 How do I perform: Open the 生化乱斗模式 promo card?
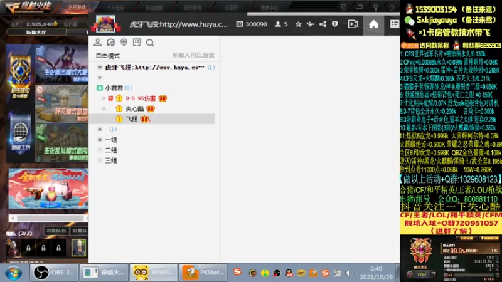point(61,143)
